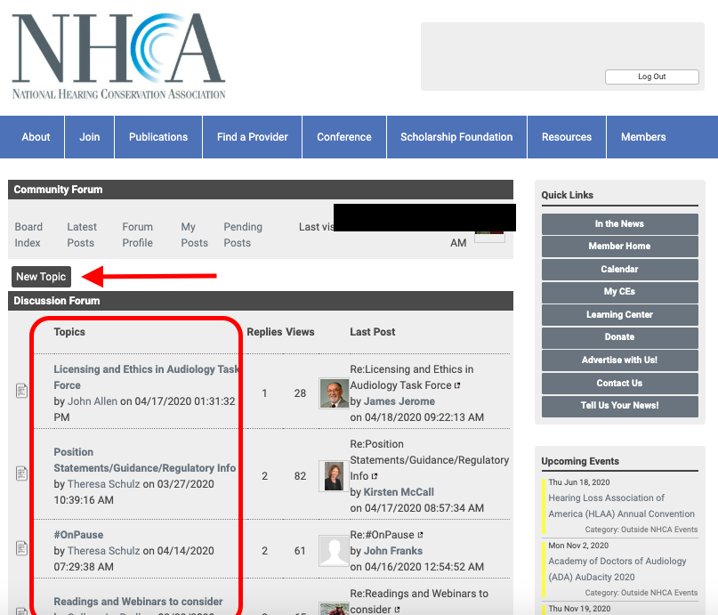Open Find a Provider menu item
Screen dimensions: 718x615
pos(253,137)
